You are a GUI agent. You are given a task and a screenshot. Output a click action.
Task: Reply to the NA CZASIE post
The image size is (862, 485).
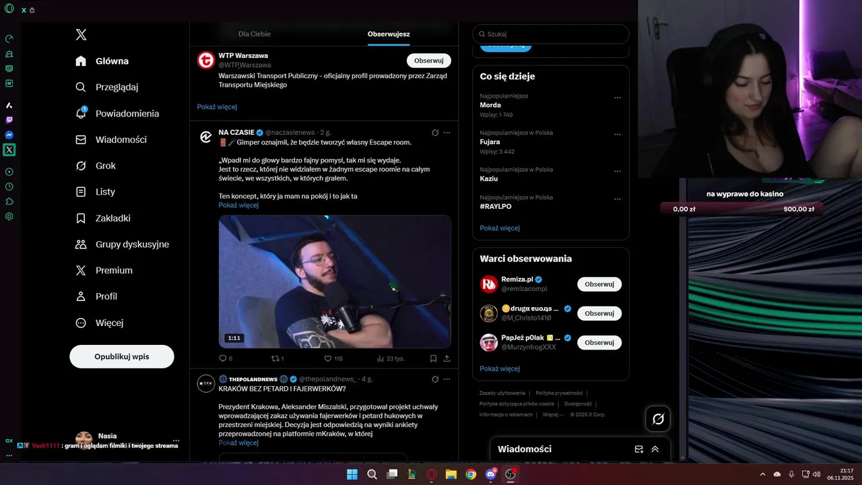pyautogui.click(x=223, y=359)
